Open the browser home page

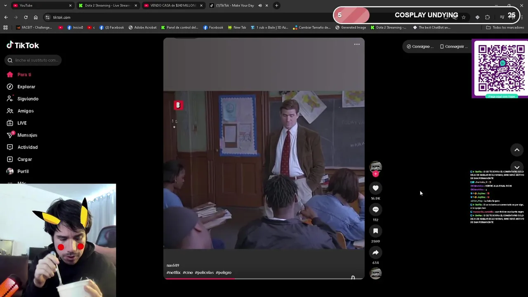[35, 17]
